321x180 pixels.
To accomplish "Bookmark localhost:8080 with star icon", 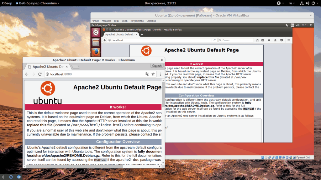I will click(x=153, y=74).
